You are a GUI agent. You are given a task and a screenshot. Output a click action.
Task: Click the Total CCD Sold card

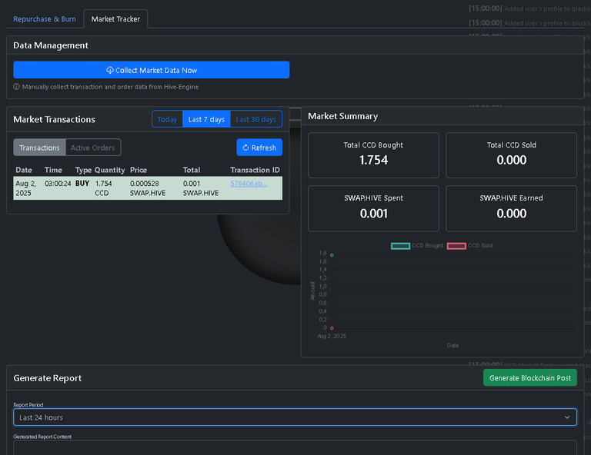tap(511, 155)
